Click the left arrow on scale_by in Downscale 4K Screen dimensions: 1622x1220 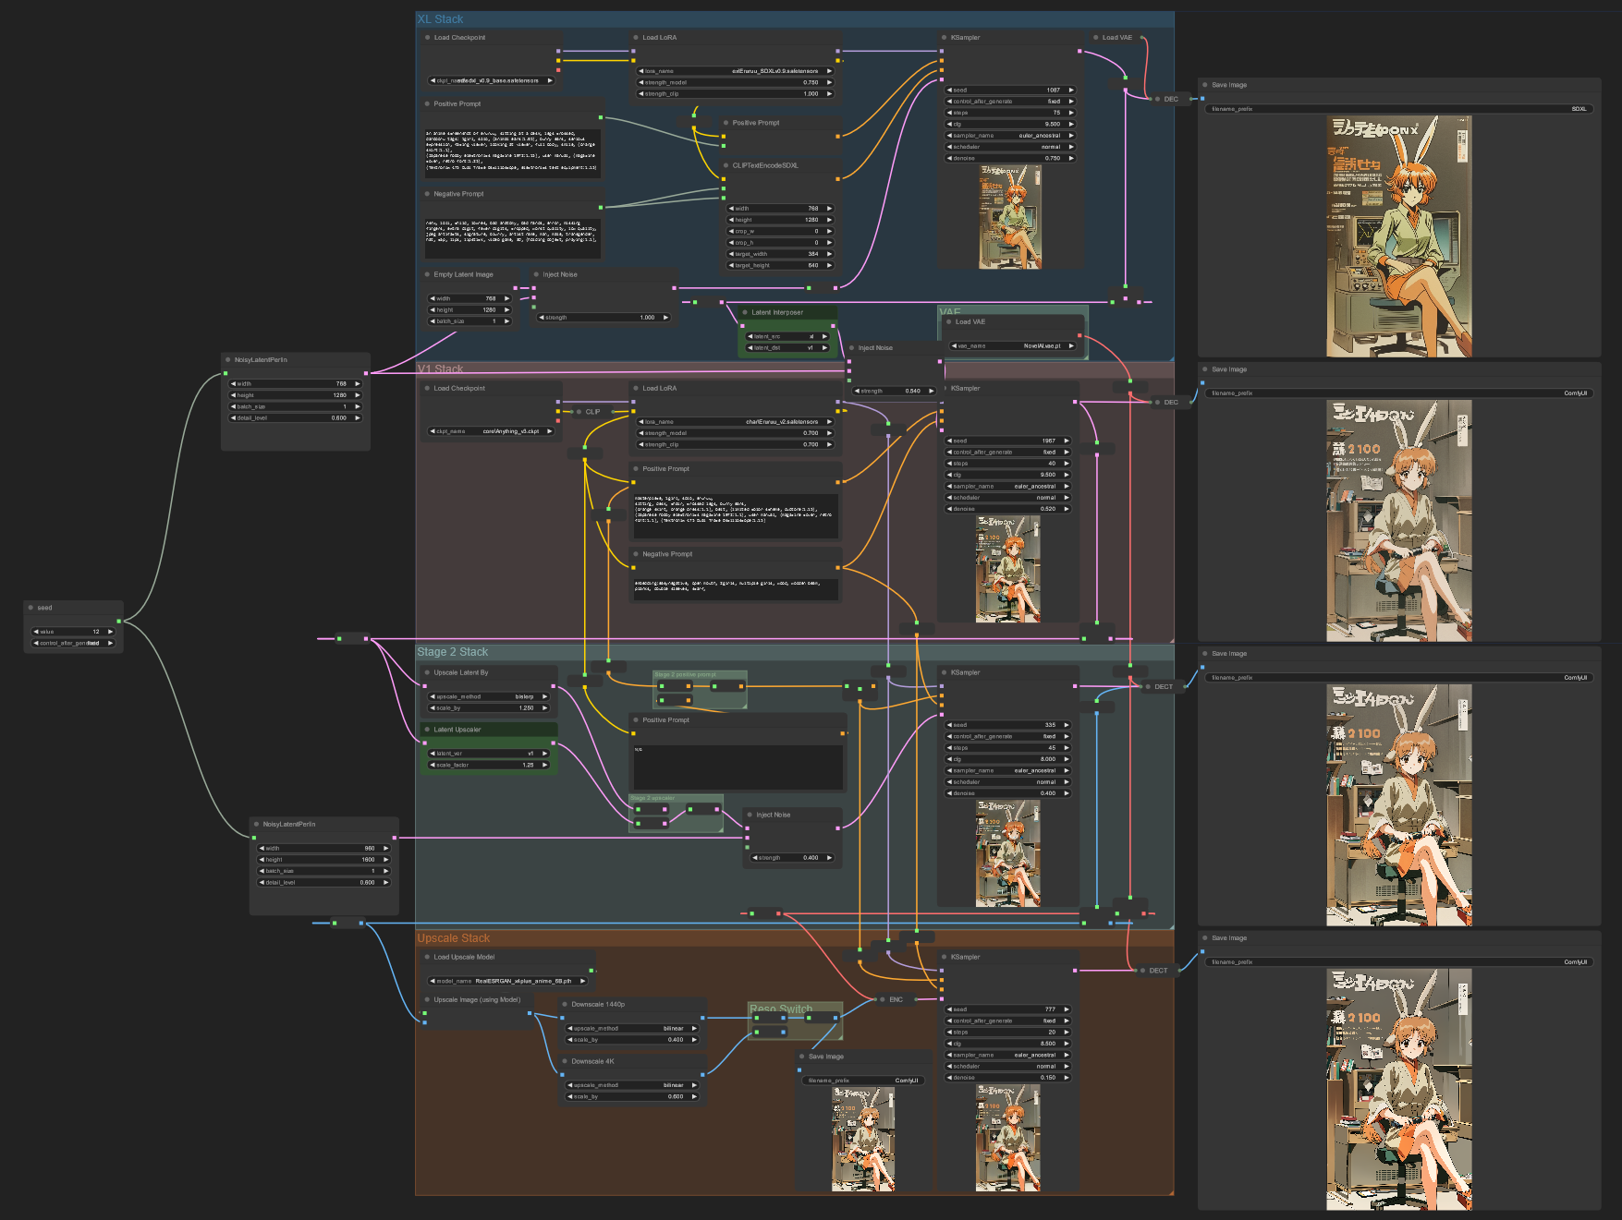[x=571, y=1096]
